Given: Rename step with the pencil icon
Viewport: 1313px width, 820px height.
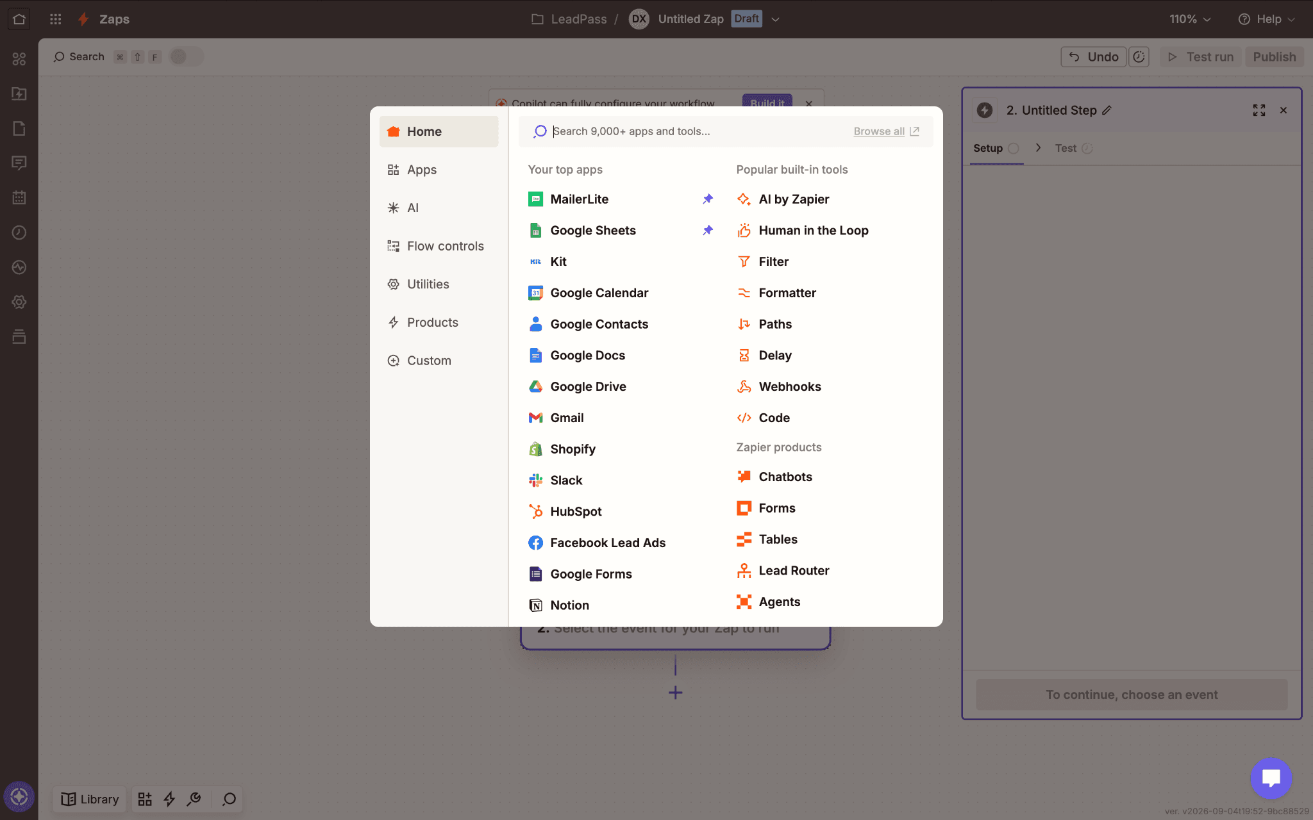Looking at the screenshot, I should coord(1107,110).
